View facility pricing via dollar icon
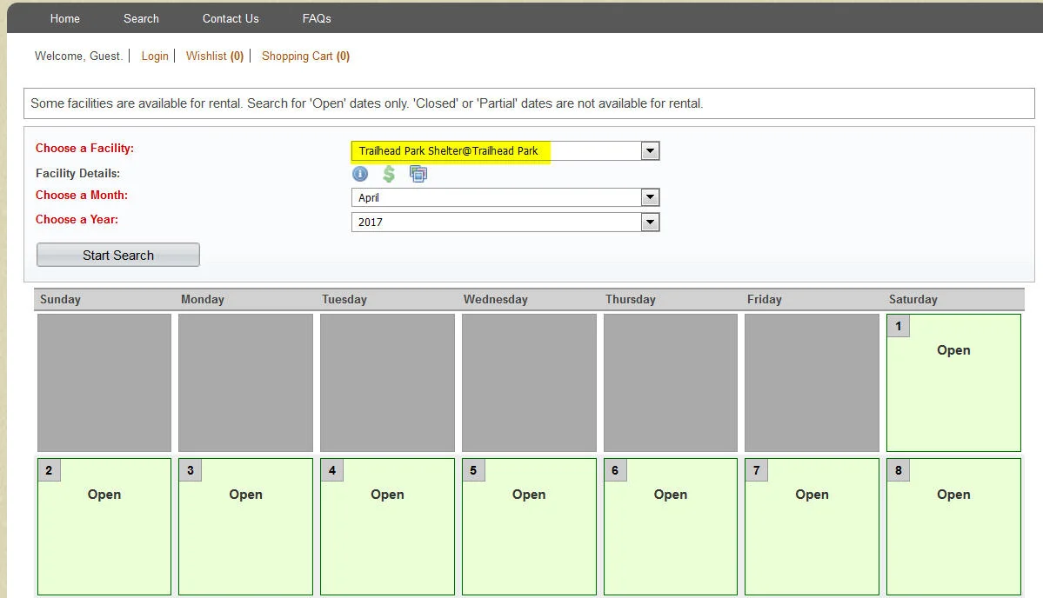1043x598 pixels. [x=389, y=174]
